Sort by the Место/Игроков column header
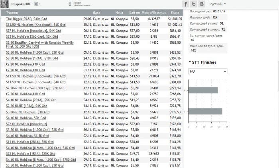 tap(154, 13)
